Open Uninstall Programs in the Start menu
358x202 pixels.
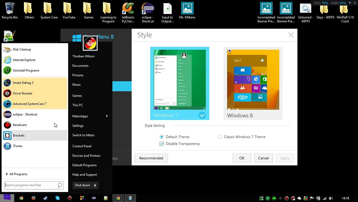point(34,70)
